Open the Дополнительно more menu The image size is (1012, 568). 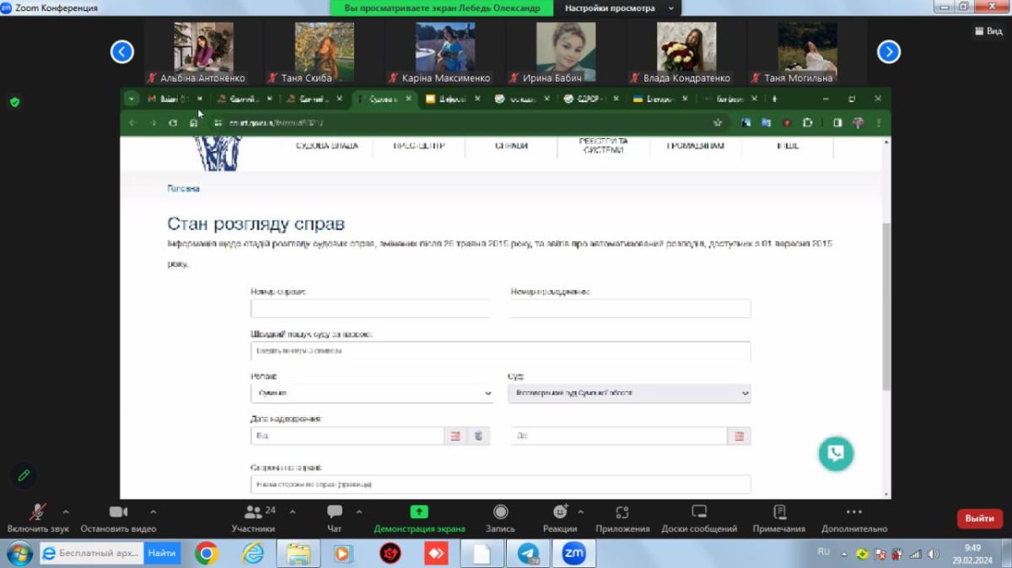853,517
